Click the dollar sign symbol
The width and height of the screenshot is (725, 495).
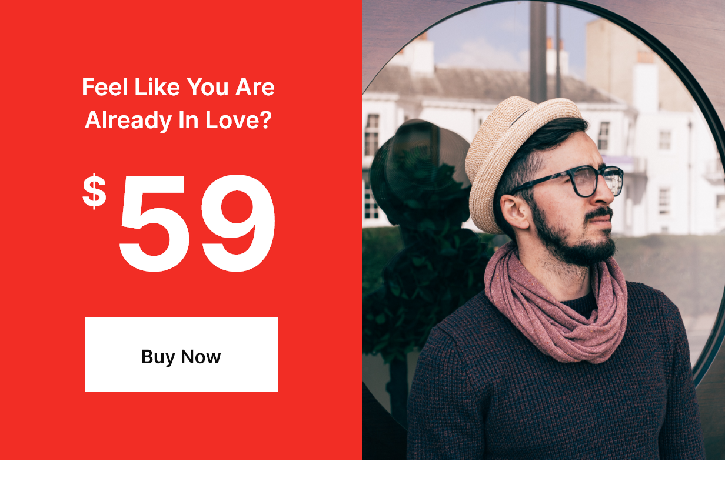pos(94,192)
